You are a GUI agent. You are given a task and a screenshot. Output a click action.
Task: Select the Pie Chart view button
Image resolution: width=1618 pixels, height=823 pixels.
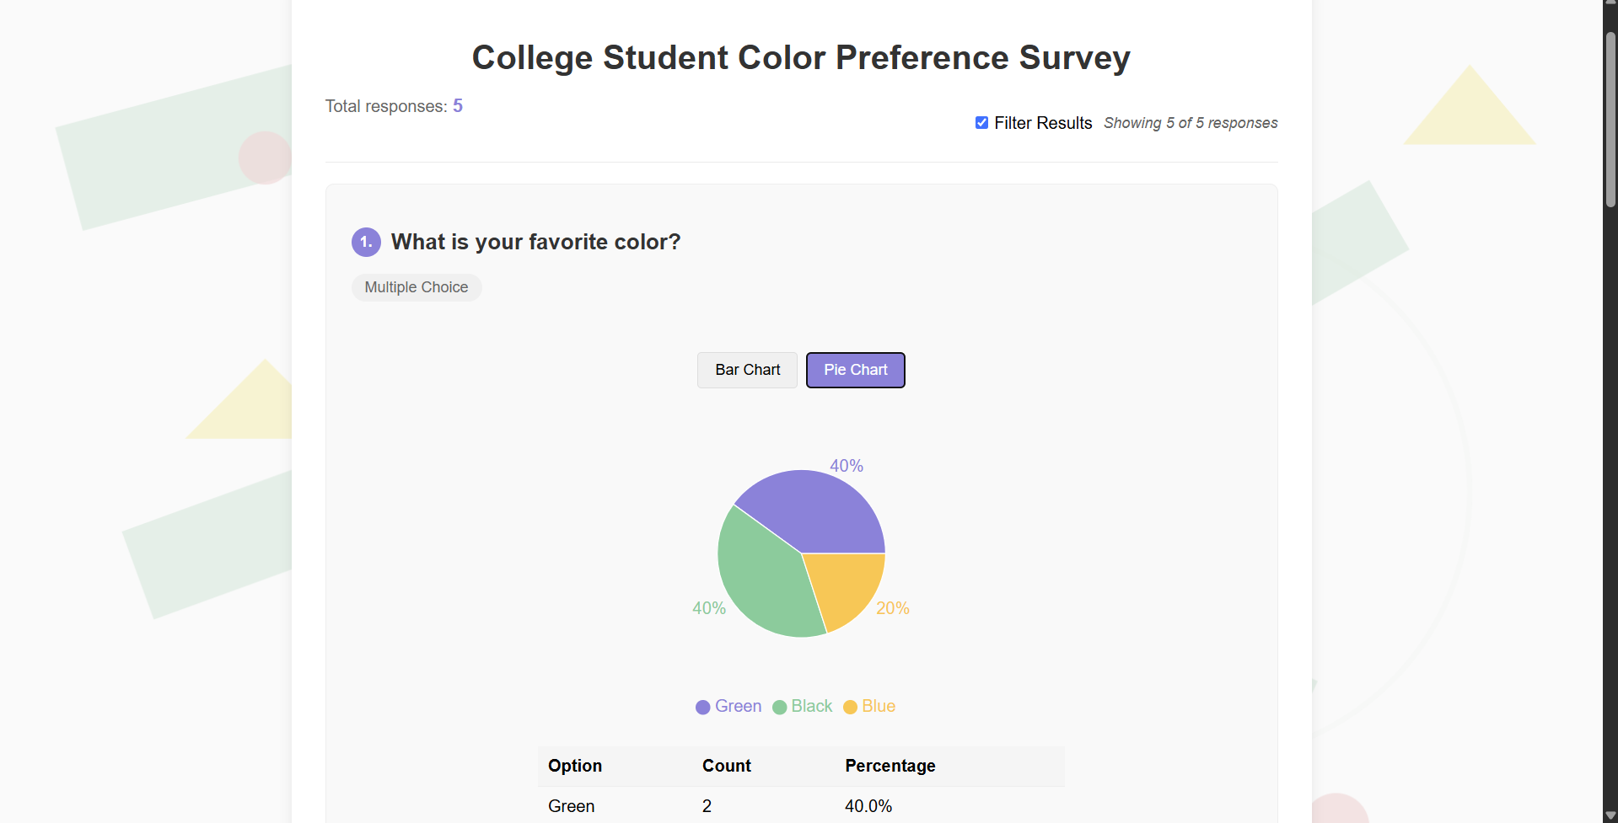[x=855, y=370]
